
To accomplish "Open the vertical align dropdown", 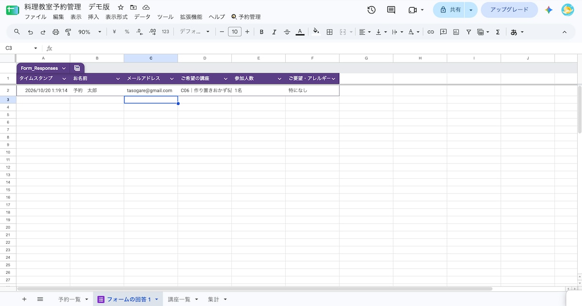I will pyautogui.click(x=381, y=32).
